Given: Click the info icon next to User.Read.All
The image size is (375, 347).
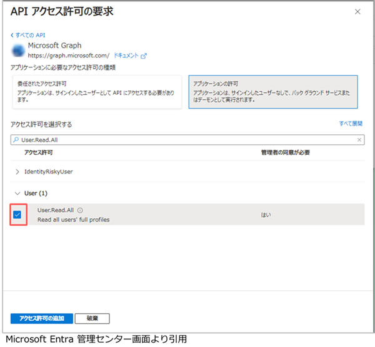Looking at the screenshot, I should (81, 210).
